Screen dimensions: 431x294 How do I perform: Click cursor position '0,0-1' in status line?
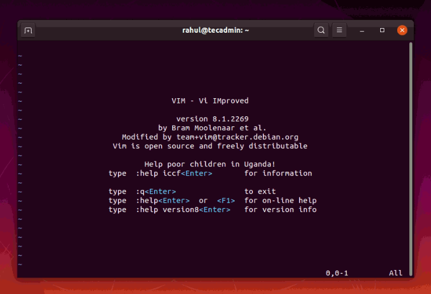pyautogui.click(x=337, y=273)
